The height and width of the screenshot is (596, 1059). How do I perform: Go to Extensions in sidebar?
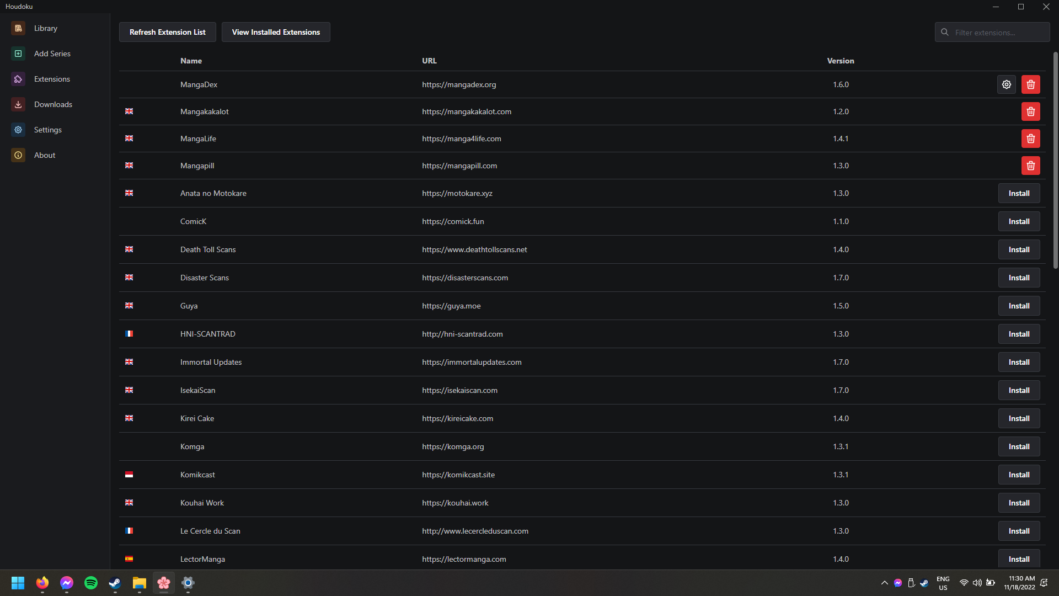(x=52, y=79)
